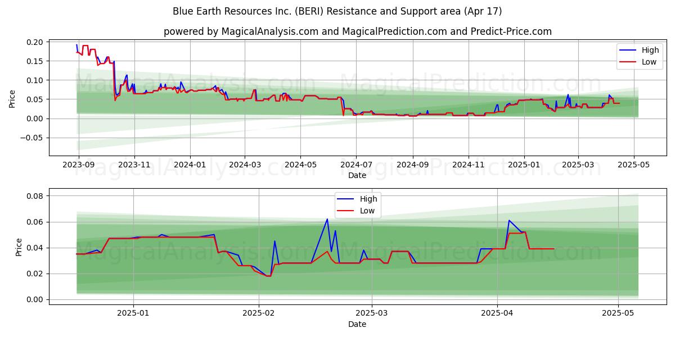
Task: Click 'Low' in the bottom chart legend
Action: 367,211
